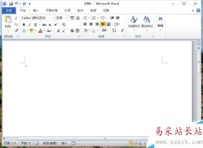Open the font name Calibri dropdown
Viewport: 203px width, 148px height.
click(x=54, y=18)
